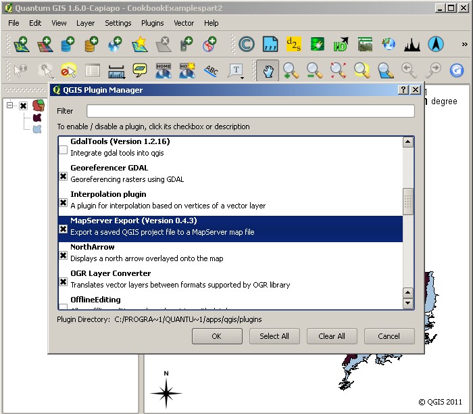Click the histogram Raster Terrain icon
This screenshot has height=414, width=473.
click(x=412, y=45)
